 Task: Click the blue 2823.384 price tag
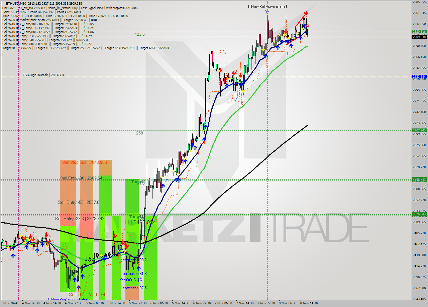point(419,77)
